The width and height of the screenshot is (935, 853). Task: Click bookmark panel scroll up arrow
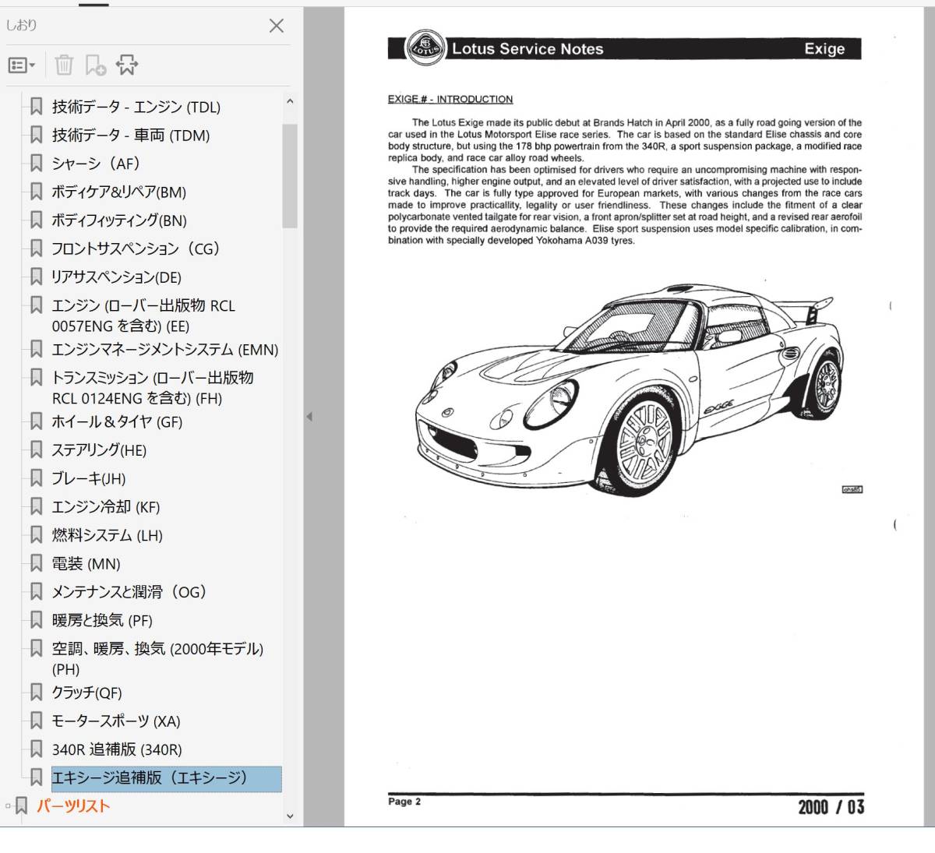[x=290, y=101]
